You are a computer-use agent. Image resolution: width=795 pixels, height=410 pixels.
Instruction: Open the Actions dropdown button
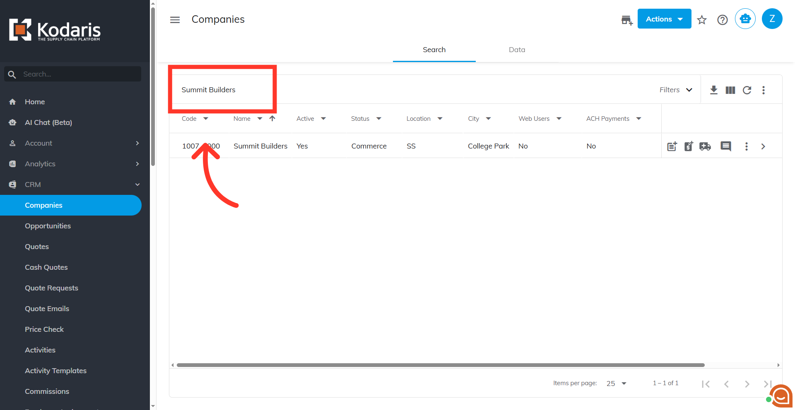point(664,19)
